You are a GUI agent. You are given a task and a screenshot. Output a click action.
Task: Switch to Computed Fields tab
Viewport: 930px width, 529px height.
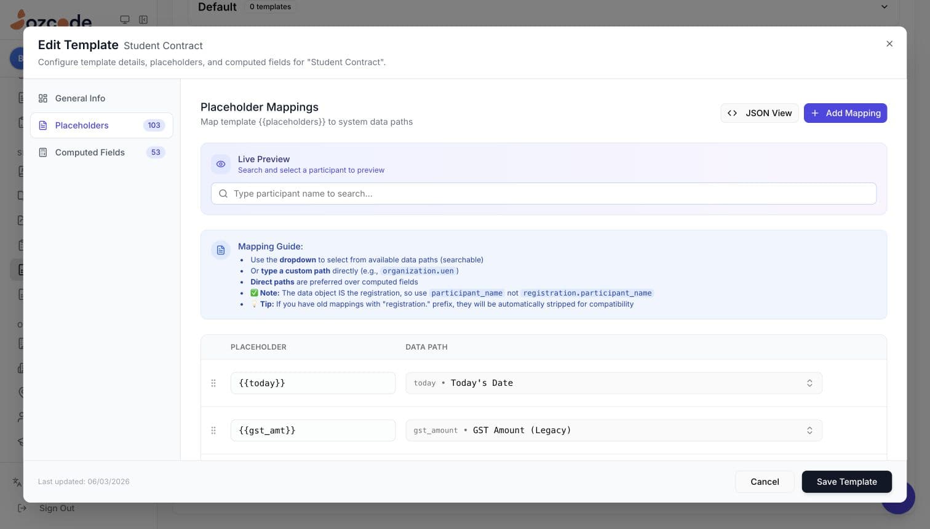point(101,152)
